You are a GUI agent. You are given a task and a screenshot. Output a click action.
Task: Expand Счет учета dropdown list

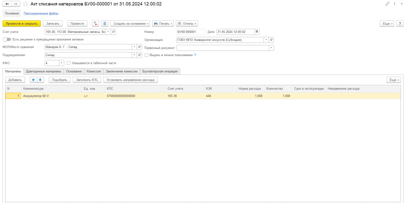point(108,32)
